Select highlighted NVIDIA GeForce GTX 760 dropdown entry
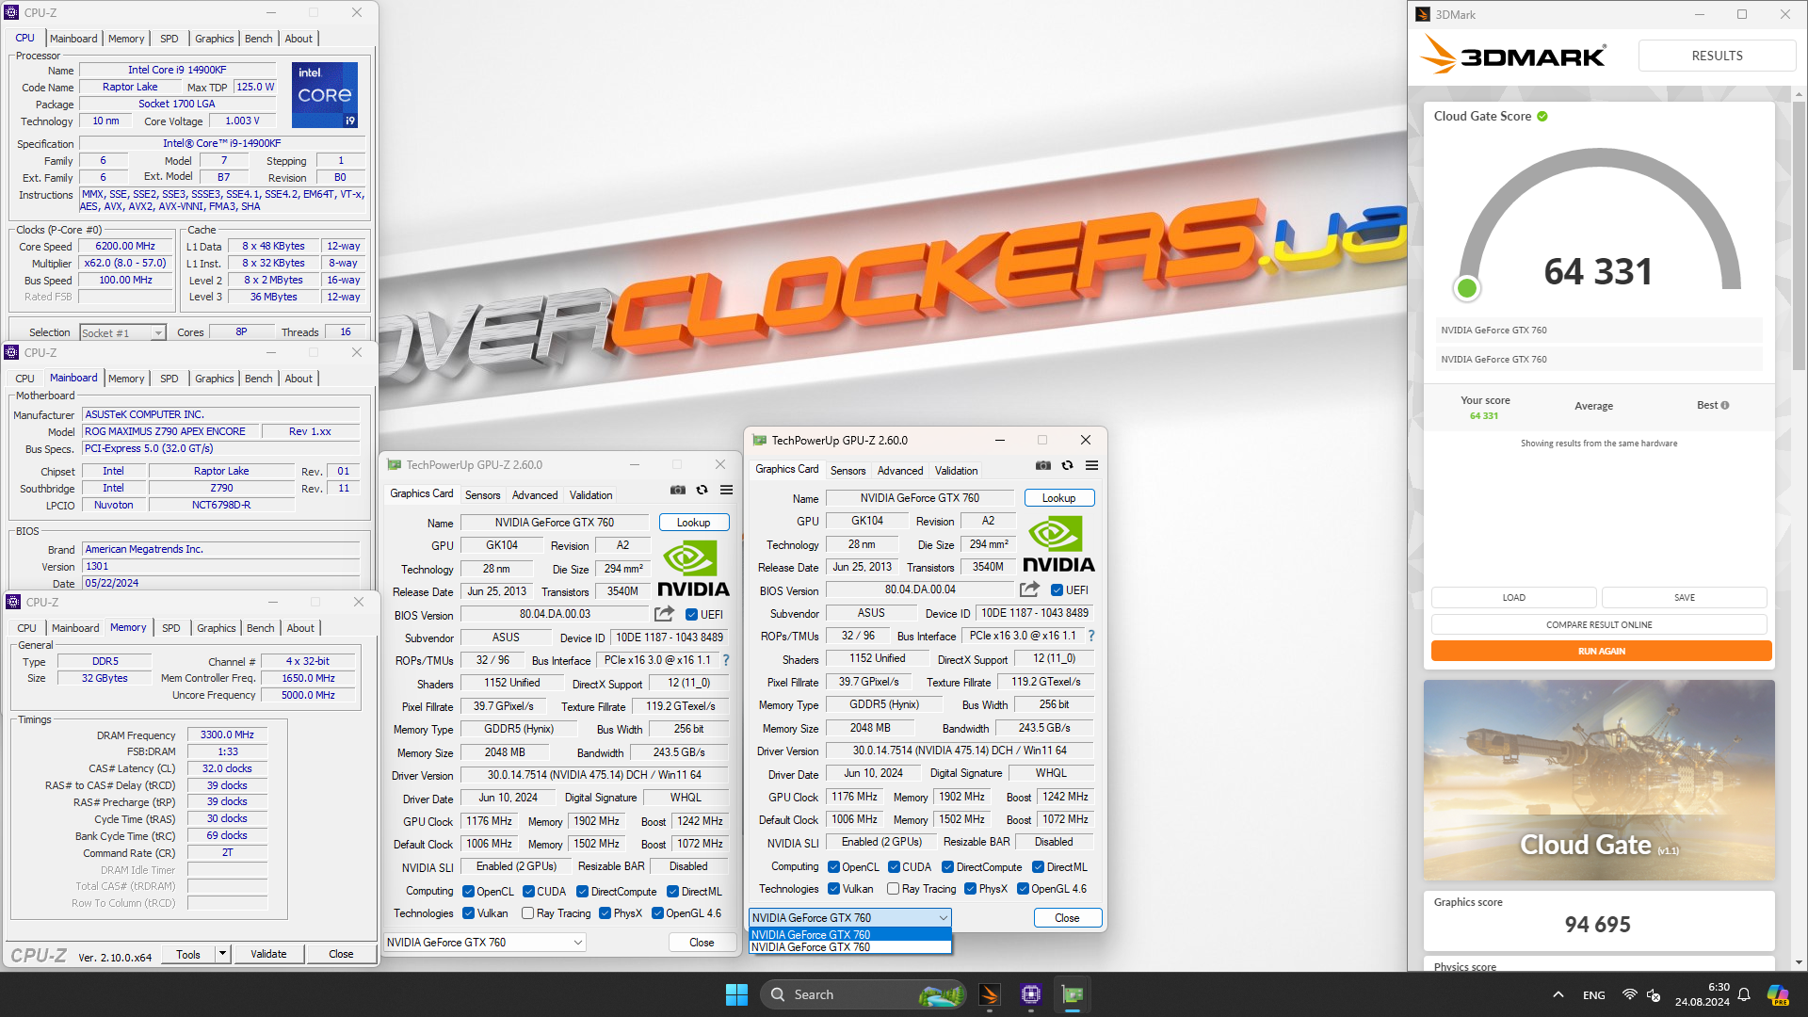Image resolution: width=1808 pixels, height=1017 pixels. 849,935
